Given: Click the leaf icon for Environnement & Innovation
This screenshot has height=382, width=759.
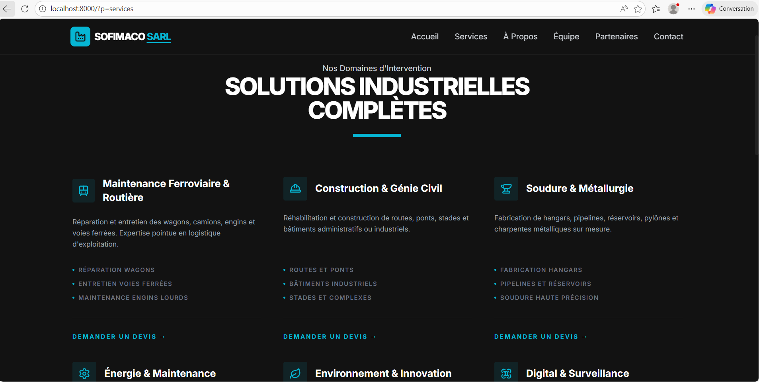Looking at the screenshot, I should 295,373.
